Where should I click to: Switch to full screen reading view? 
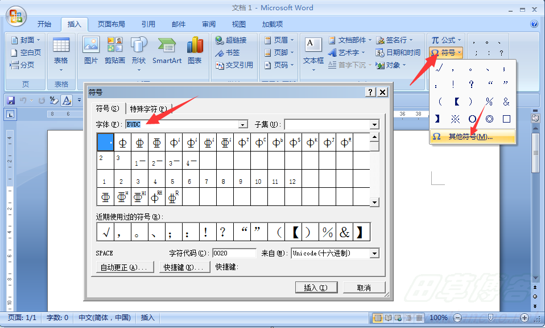point(388,318)
